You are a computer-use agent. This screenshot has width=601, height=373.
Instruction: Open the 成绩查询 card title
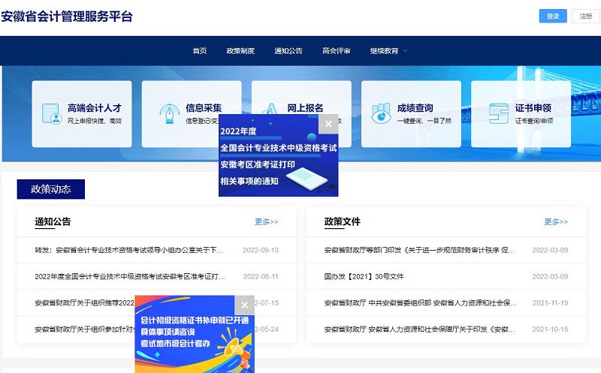coord(415,108)
